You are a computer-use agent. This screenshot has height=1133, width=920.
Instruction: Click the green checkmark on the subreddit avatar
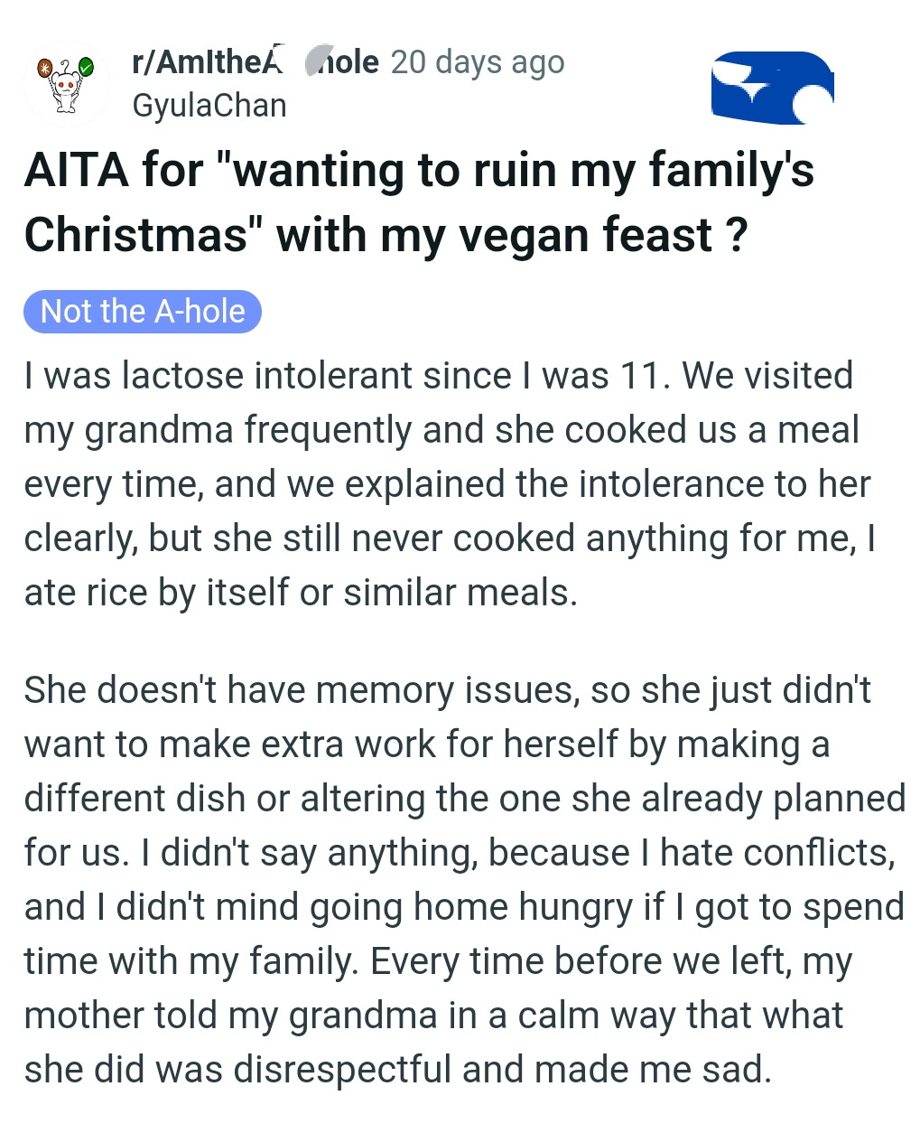pyautogui.click(x=86, y=66)
